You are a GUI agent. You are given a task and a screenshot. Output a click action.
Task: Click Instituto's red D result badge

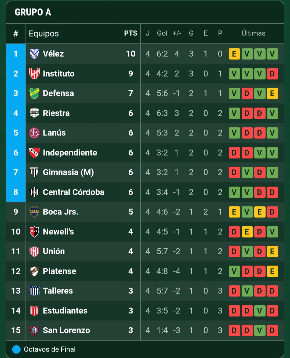(x=272, y=74)
